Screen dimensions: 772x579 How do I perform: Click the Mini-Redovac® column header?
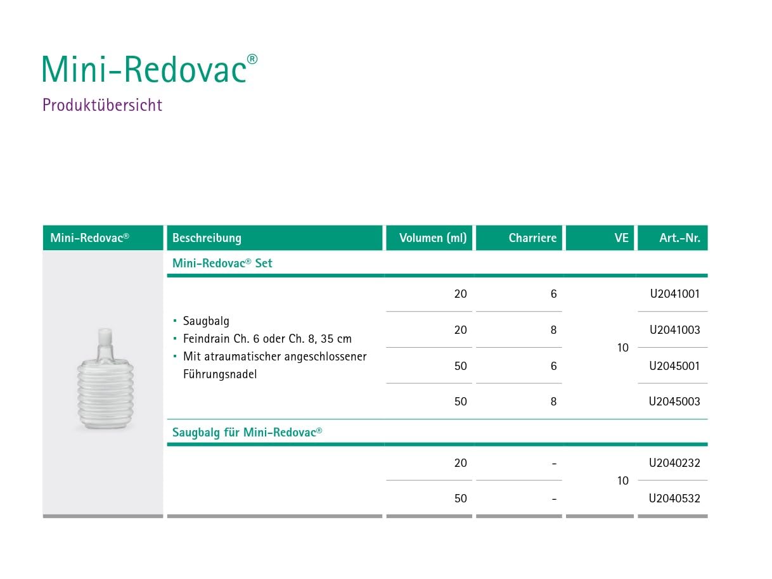pyautogui.click(x=103, y=238)
